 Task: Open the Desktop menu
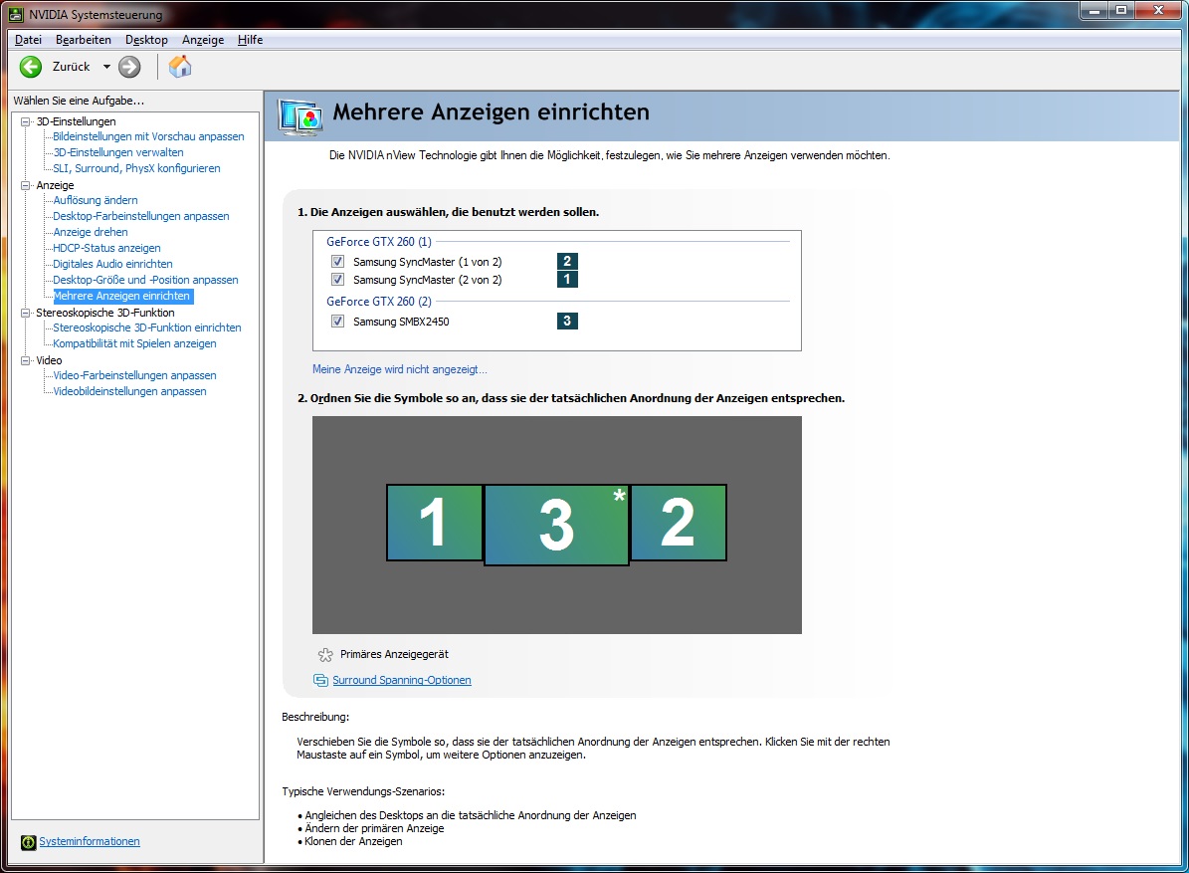pyautogui.click(x=146, y=40)
